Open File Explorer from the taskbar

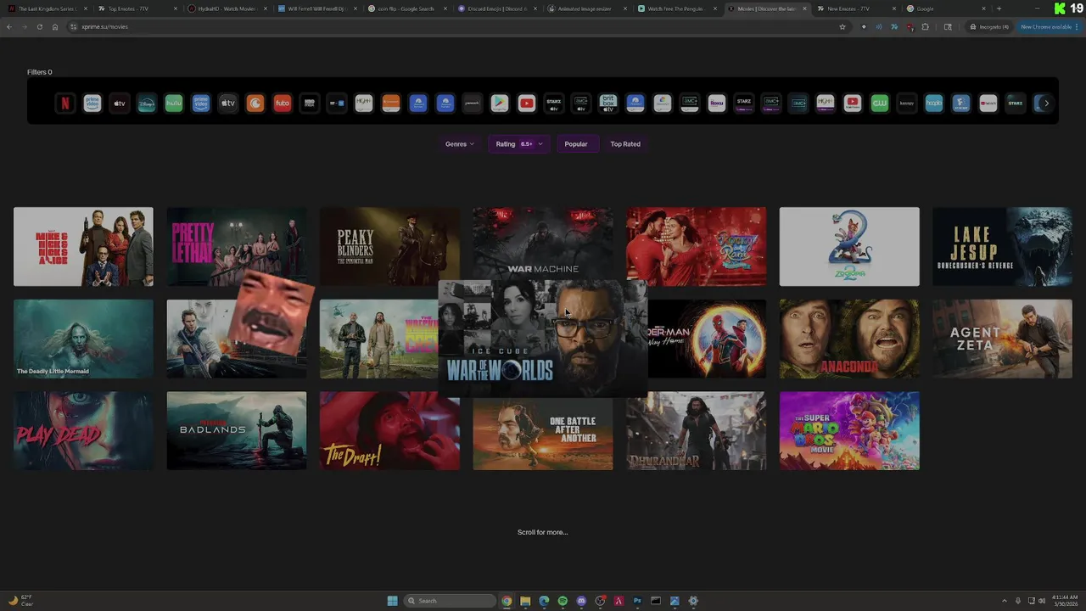(x=525, y=601)
